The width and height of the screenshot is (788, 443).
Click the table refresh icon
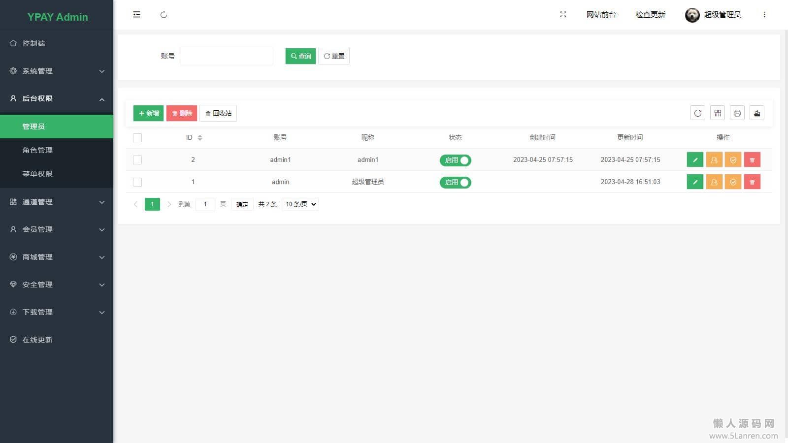698,113
